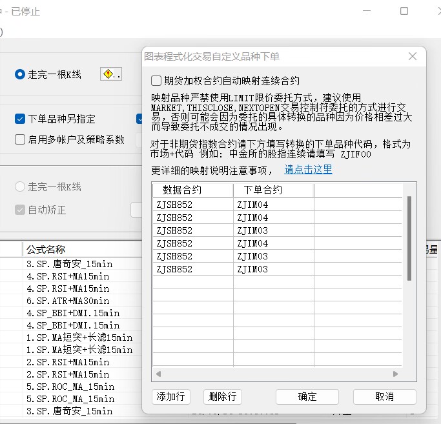441x424 pixels.
Task: Click the 添加行 button
Action: pos(170,397)
